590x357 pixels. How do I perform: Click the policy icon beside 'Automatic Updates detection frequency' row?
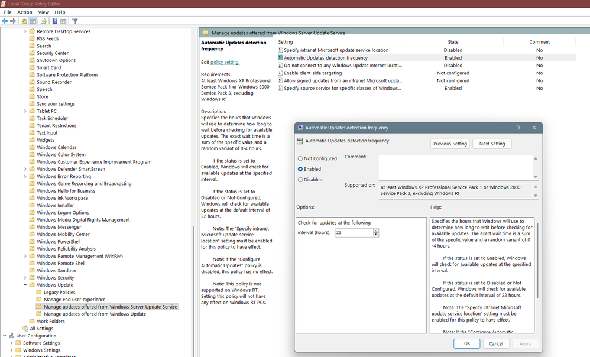280,57
